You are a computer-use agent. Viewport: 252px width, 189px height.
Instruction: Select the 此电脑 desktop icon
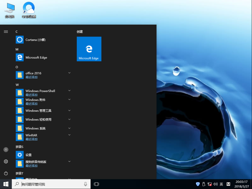coord(10,10)
